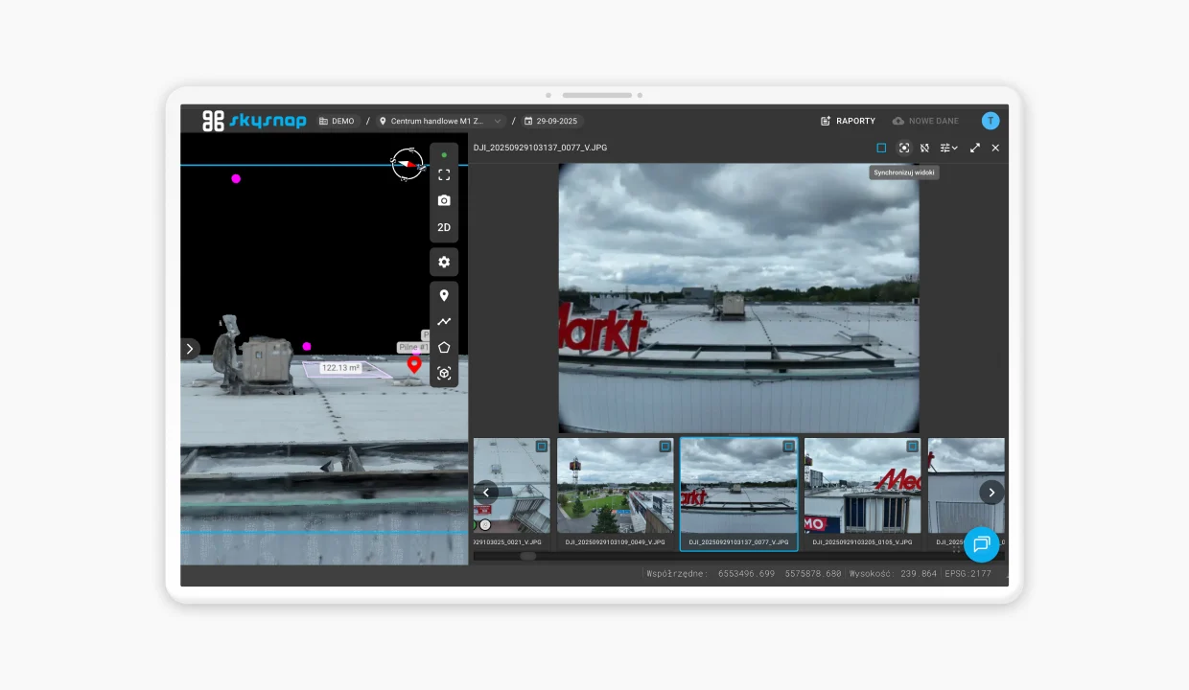The height and width of the screenshot is (690, 1189).
Task: Click the large photo preview image
Action: [738, 298]
